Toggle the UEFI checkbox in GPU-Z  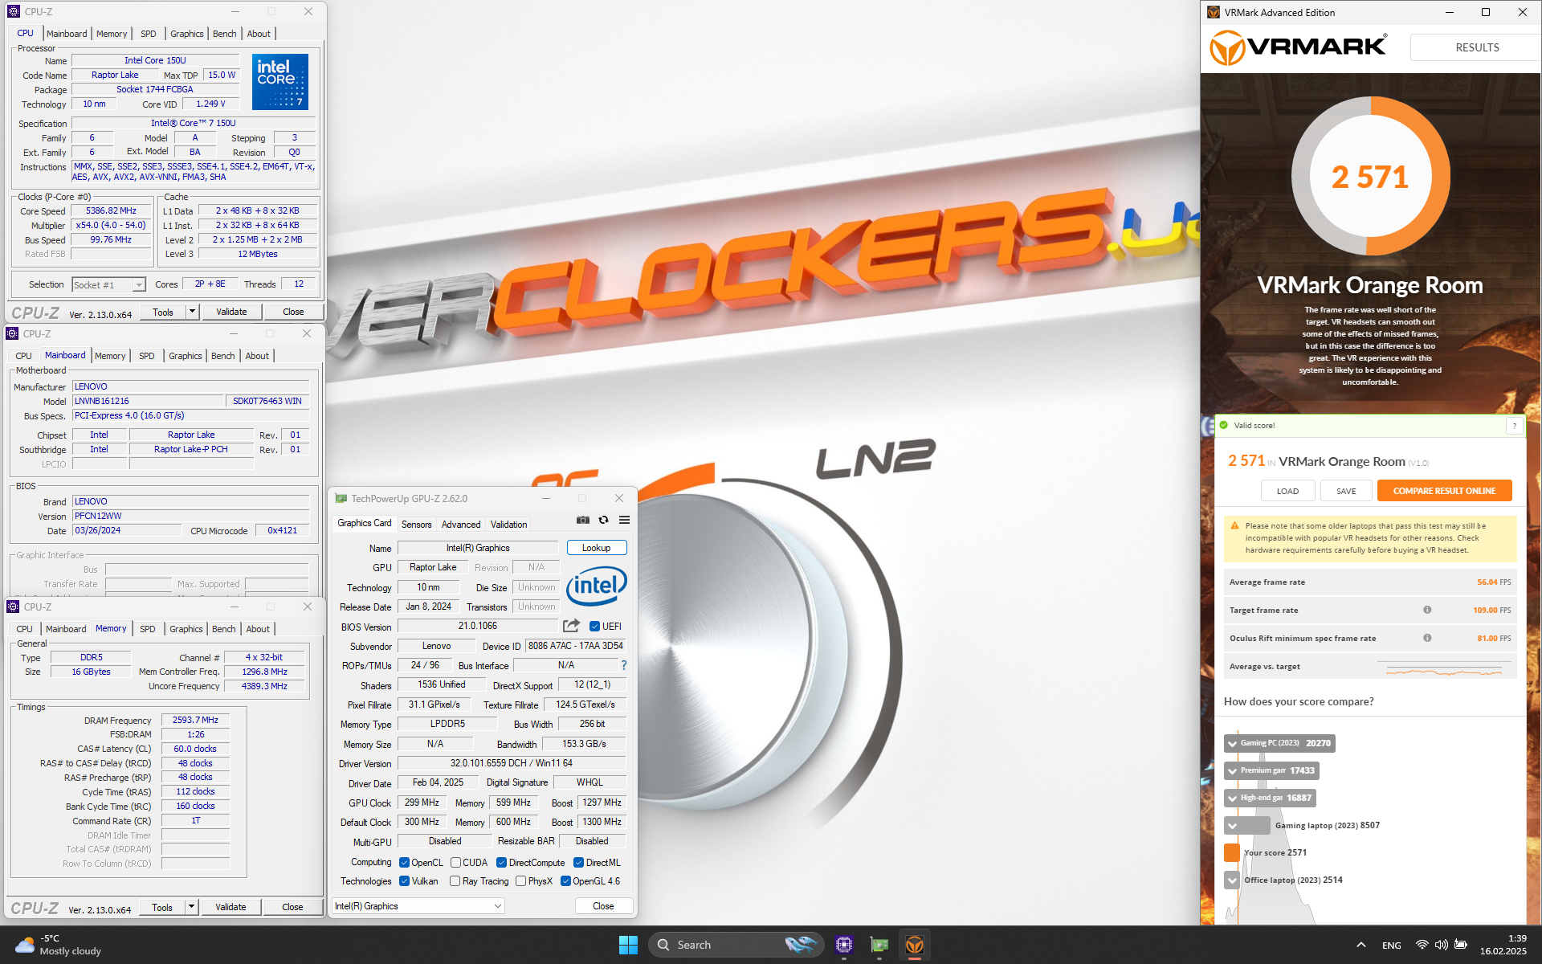[x=594, y=627]
